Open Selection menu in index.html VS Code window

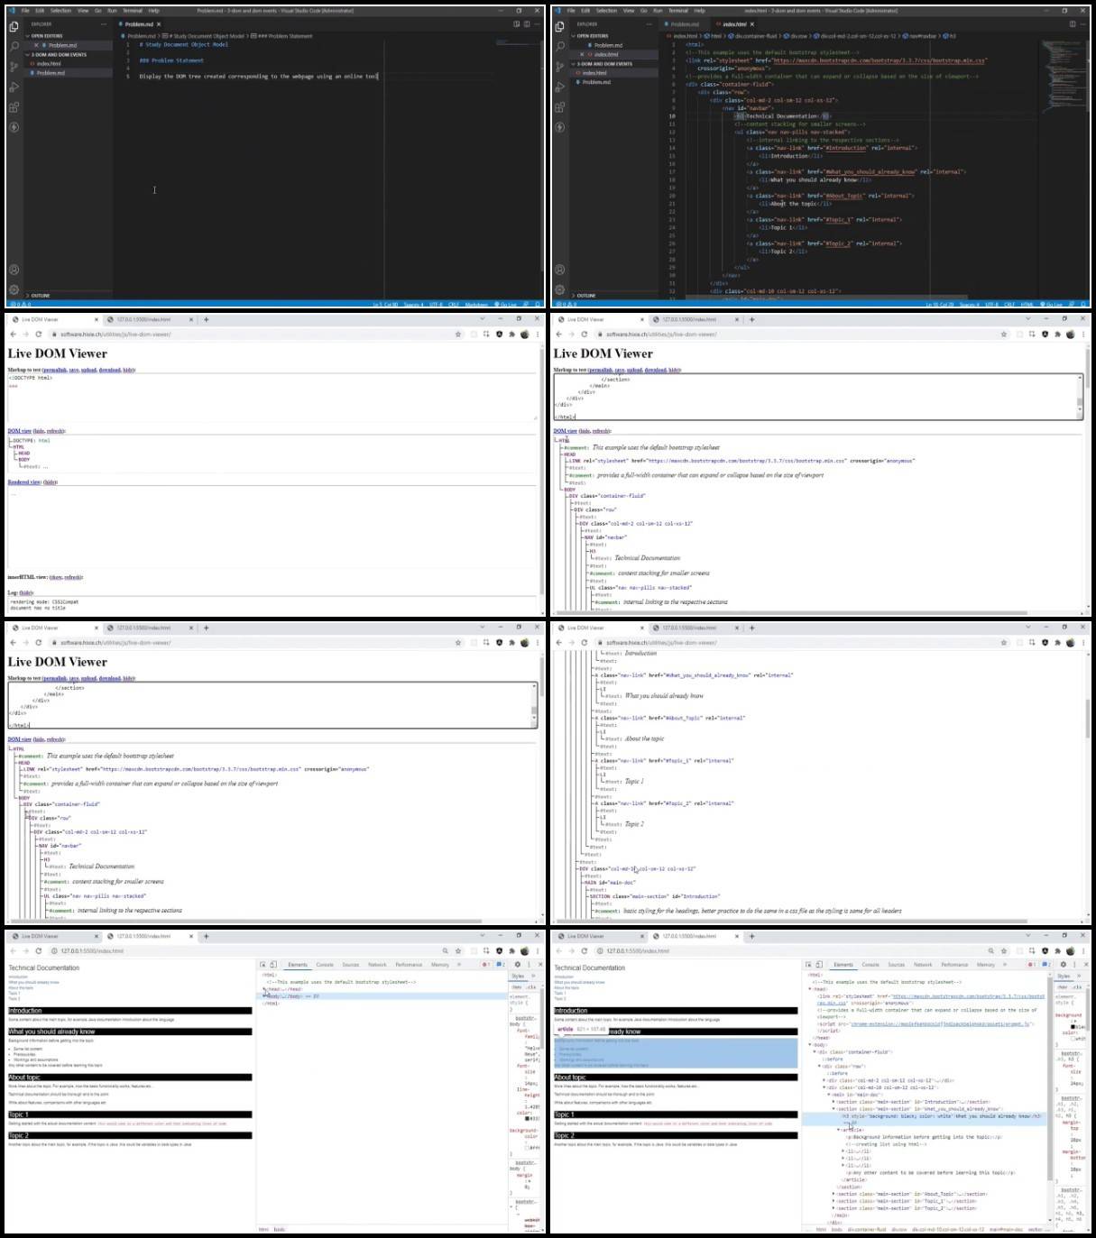[x=606, y=11]
